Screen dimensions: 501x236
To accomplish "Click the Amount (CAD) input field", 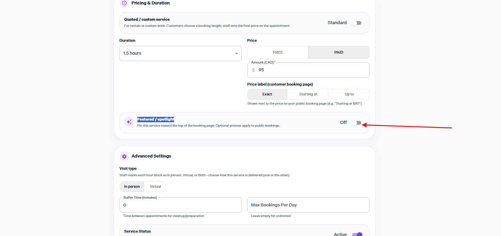I will [x=308, y=70].
